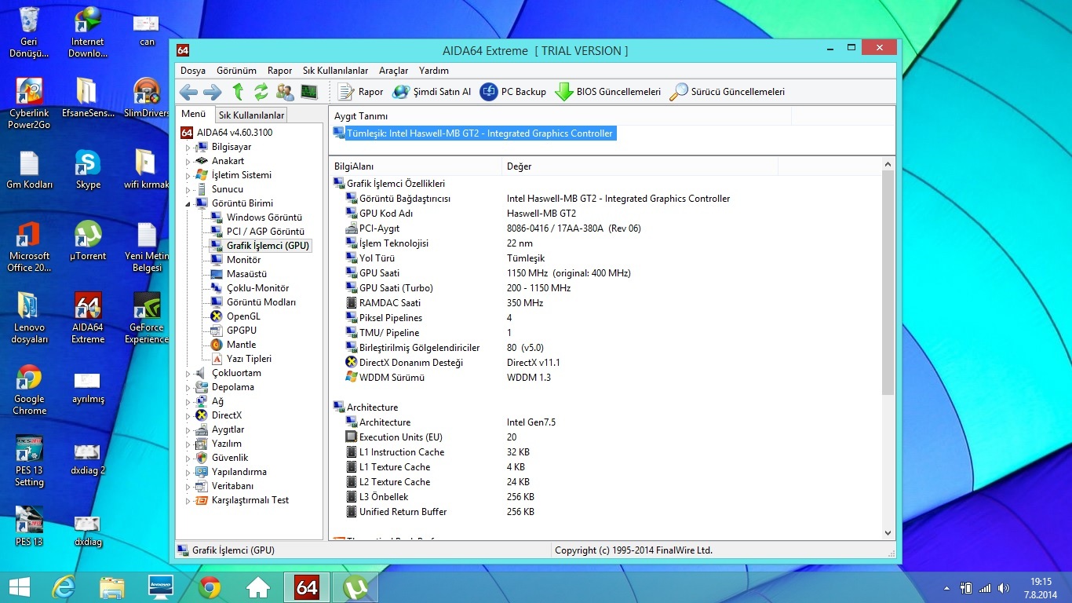Select Görüntü Modları in the tree

coord(261,302)
